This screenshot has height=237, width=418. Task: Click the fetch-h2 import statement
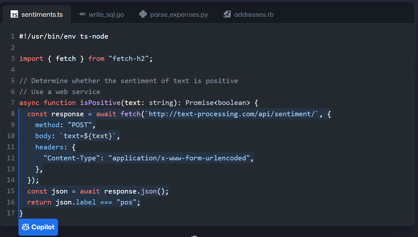point(85,58)
